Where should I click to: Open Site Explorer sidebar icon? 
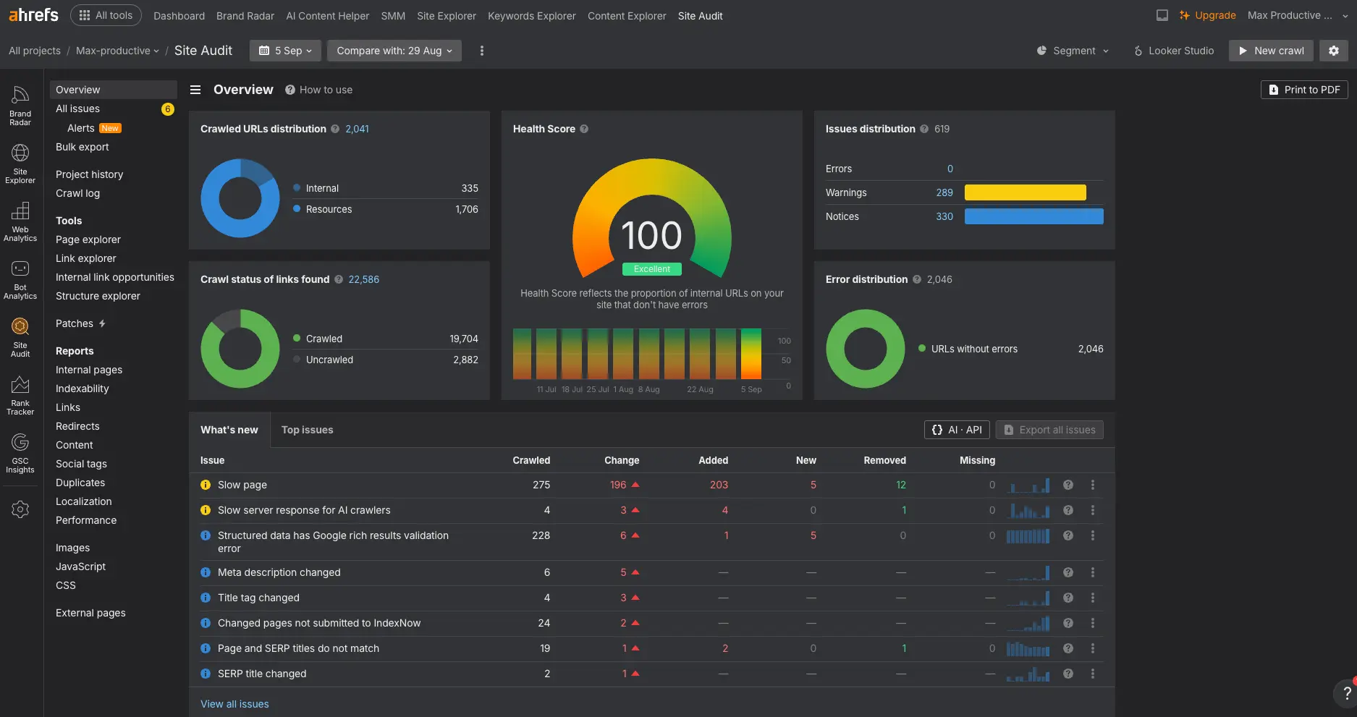click(20, 164)
